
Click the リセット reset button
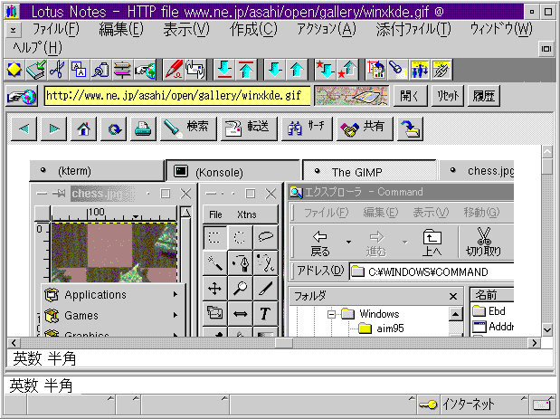[448, 96]
